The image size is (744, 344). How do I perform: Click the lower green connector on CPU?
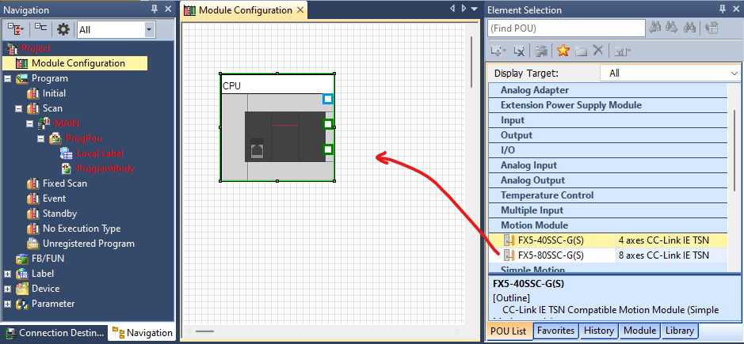[328, 149]
